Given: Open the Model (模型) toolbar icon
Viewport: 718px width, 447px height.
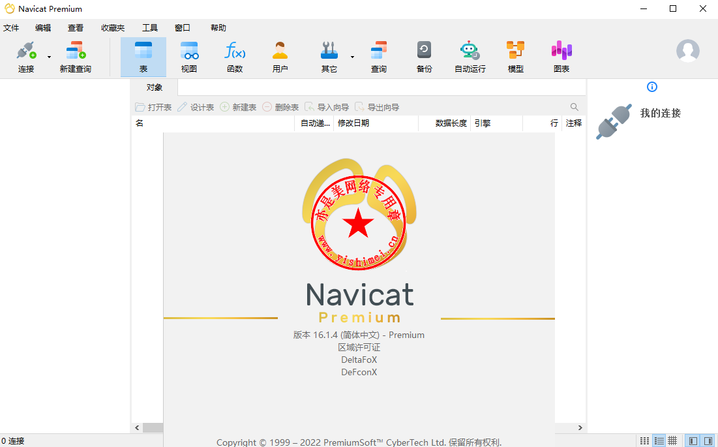Looking at the screenshot, I should click(516, 57).
